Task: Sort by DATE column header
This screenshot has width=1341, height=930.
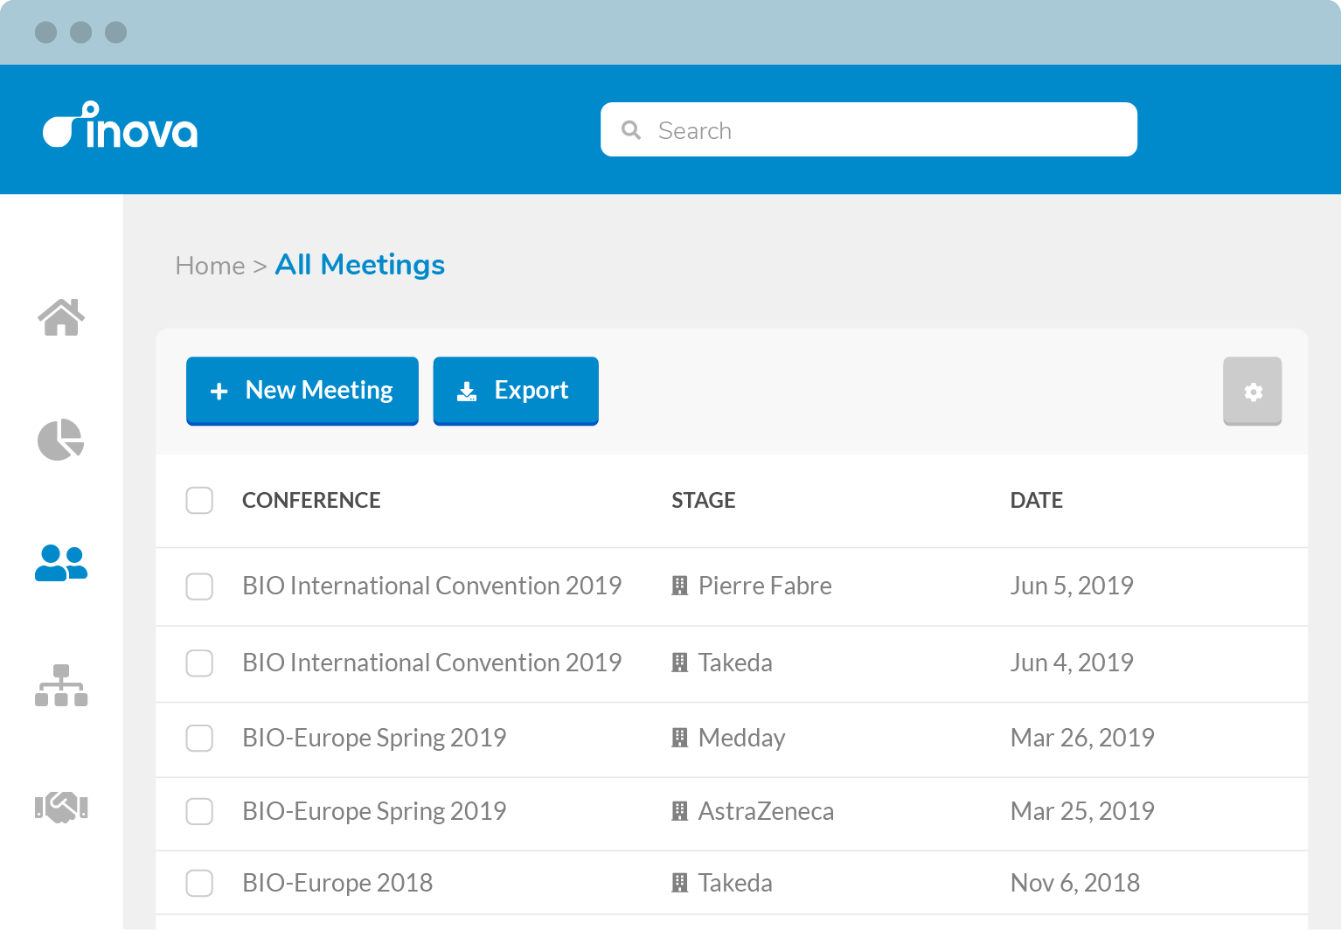Action: click(x=1037, y=500)
